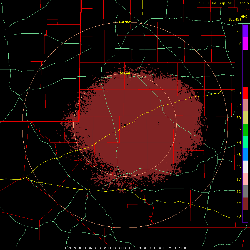This screenshot has height=250, width=250.
Task: Click the Hydrometeor Classification KMAF title caption
Action: [126, 248]
